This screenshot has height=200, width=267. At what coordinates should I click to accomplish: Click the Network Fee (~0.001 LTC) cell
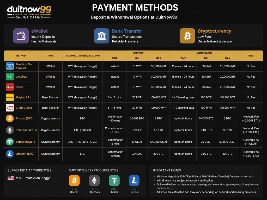[251, 154]
